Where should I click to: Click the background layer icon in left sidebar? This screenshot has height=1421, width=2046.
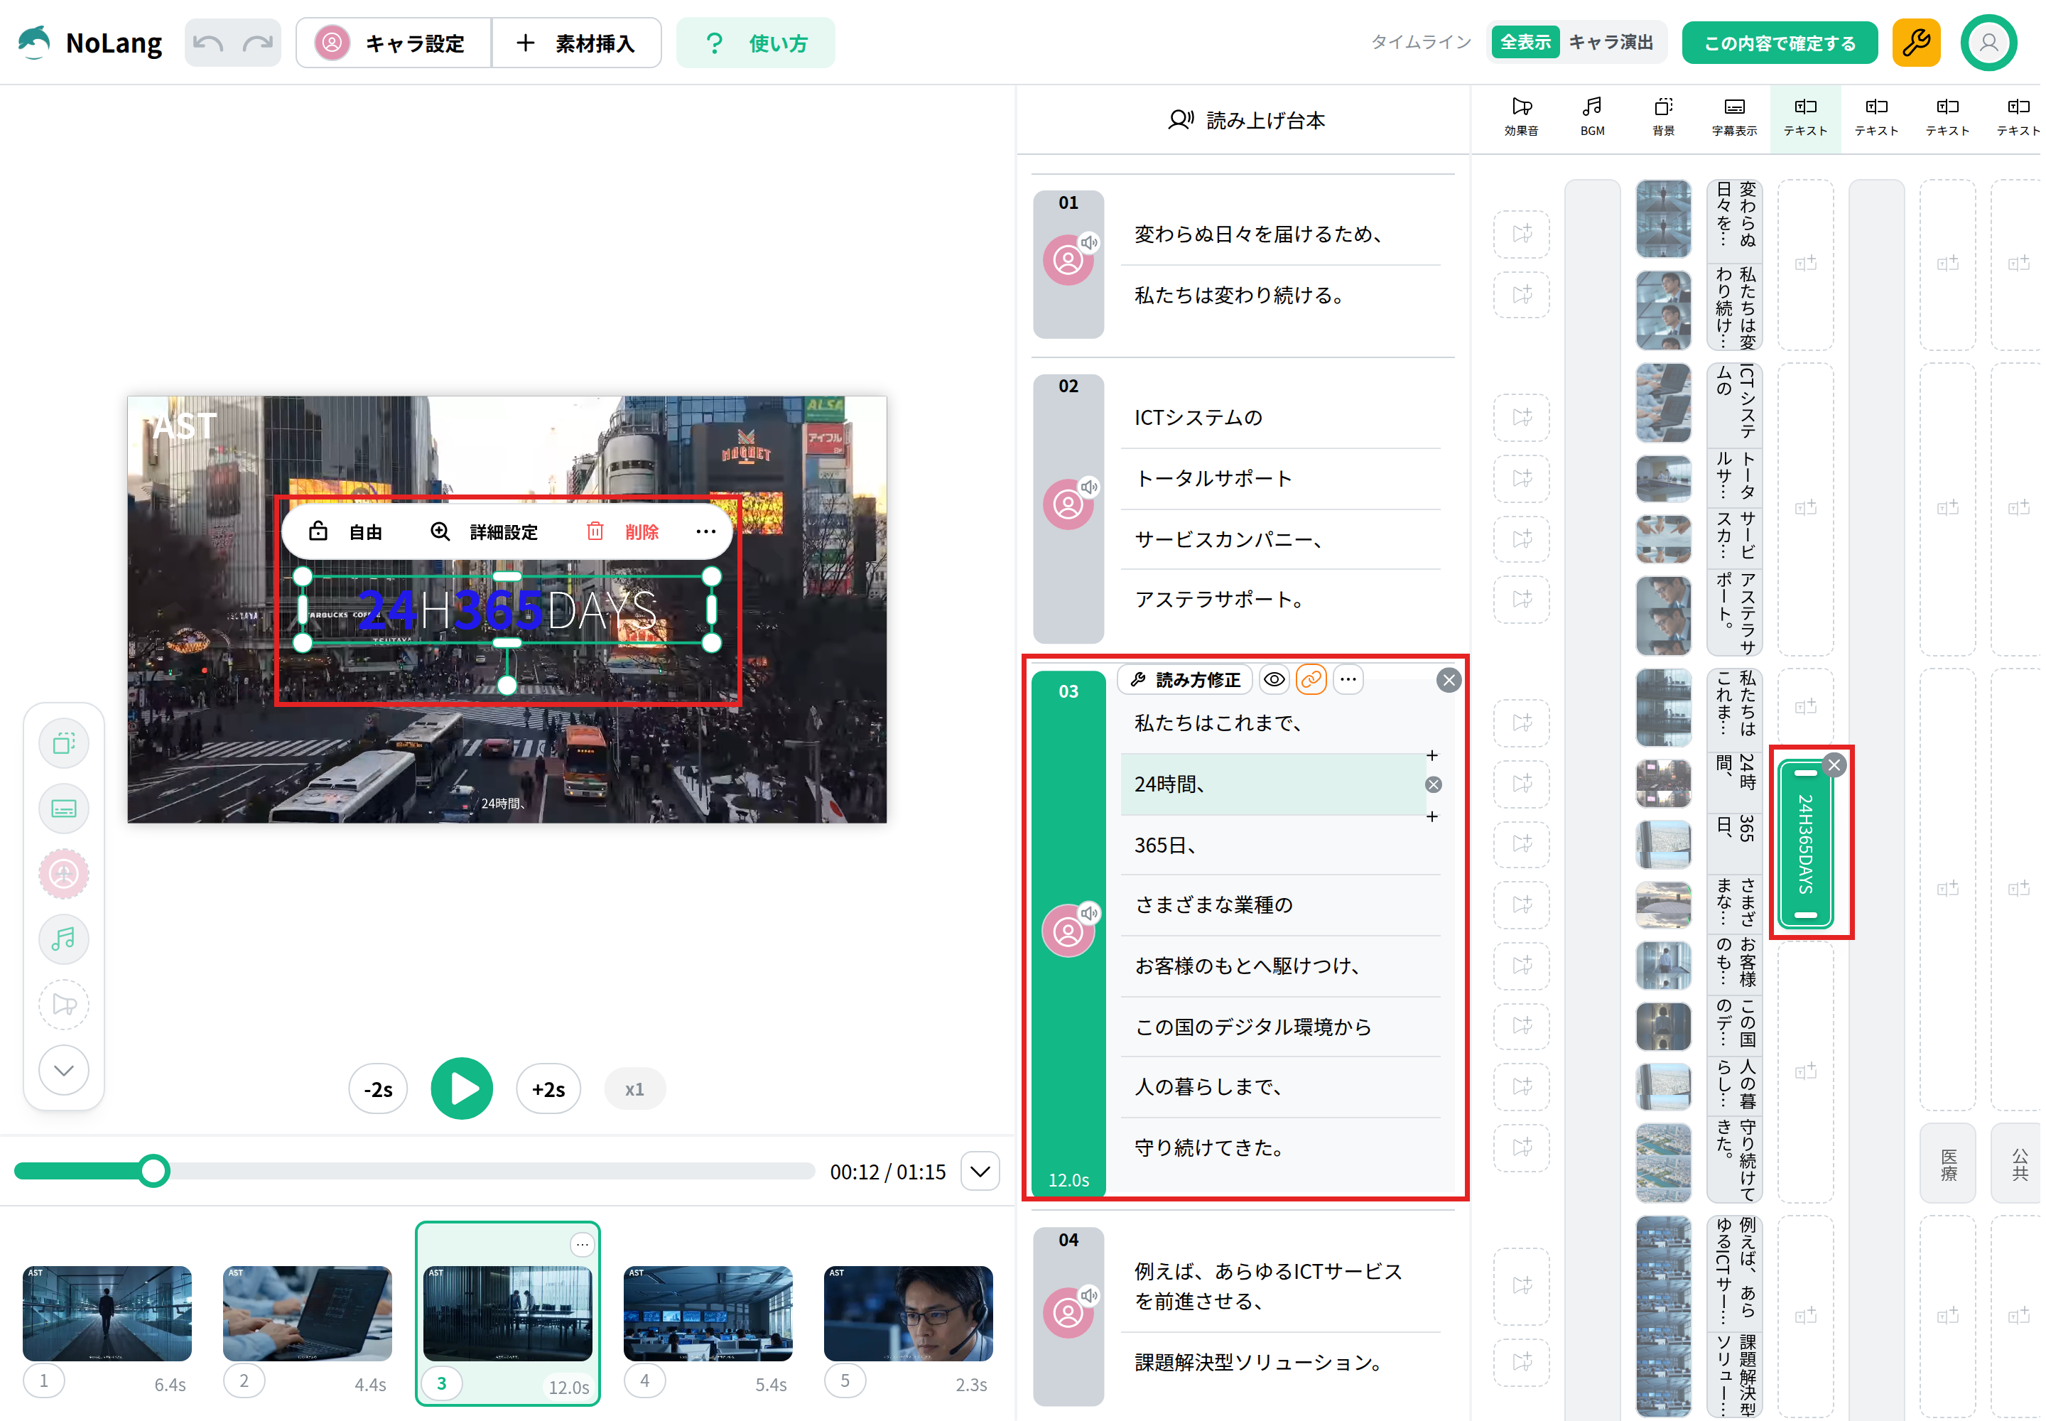(x=64, y=743)
